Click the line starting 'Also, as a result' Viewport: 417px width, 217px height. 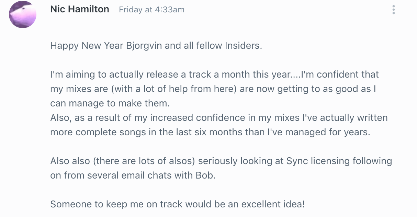pos(219,118)
